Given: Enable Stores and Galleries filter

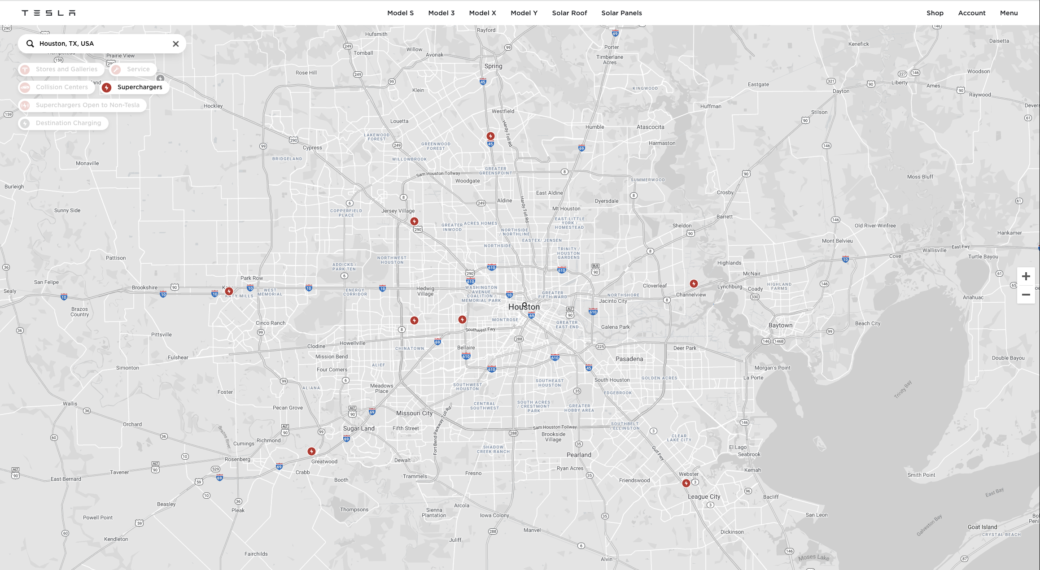Looking at the screenshot, I should coord(61,70).
